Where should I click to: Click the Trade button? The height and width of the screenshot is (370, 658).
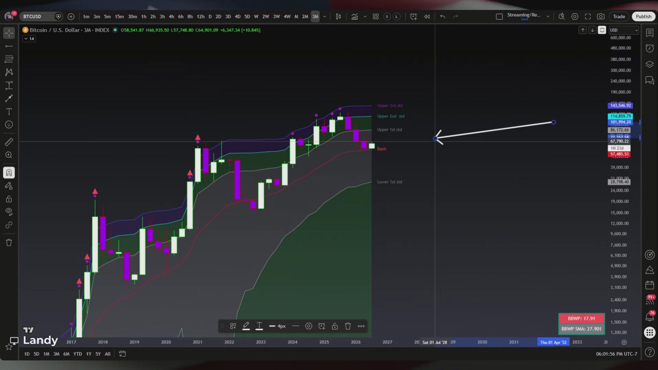pyautogui.click(x=619, y=16)
